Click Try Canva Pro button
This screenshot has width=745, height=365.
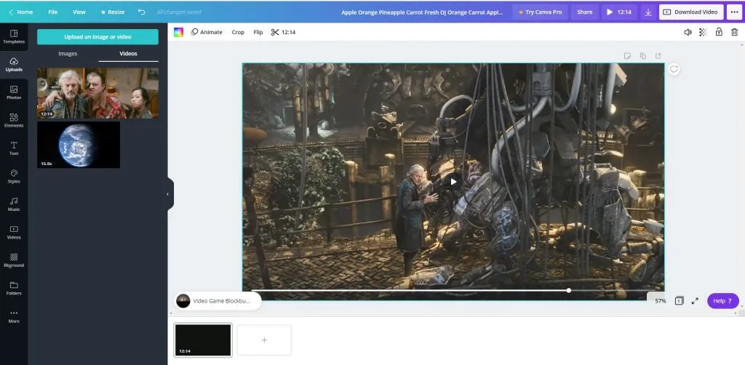(x=540, y=12)
